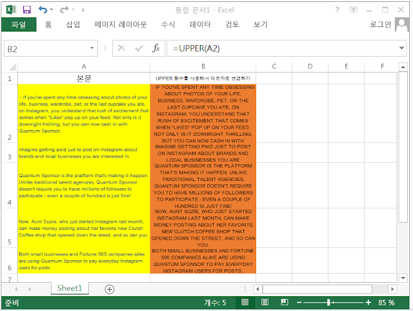Open the undo history dropdown arrow
This screenshot has height=311, width=413.
(x=52, y=10)
